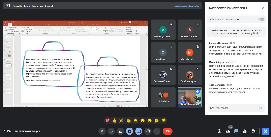271x137 pixels.
Task: Toggle the microphone on or off
Action: point(102,131)
